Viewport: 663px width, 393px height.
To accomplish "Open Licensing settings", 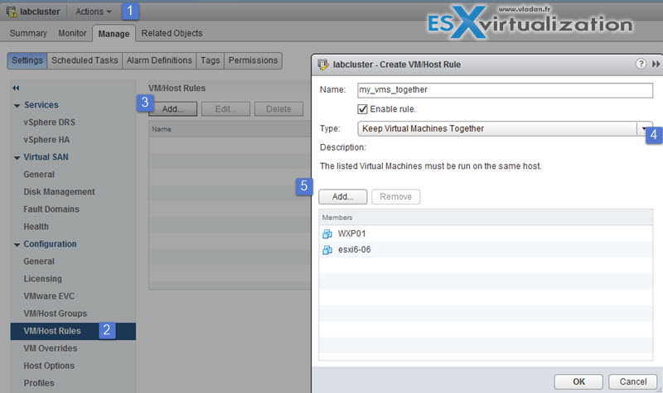I will (43, 279).
